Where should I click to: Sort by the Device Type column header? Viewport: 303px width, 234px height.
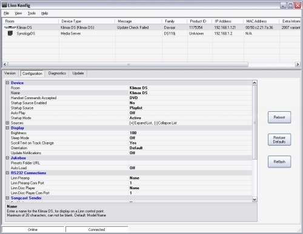87,21
